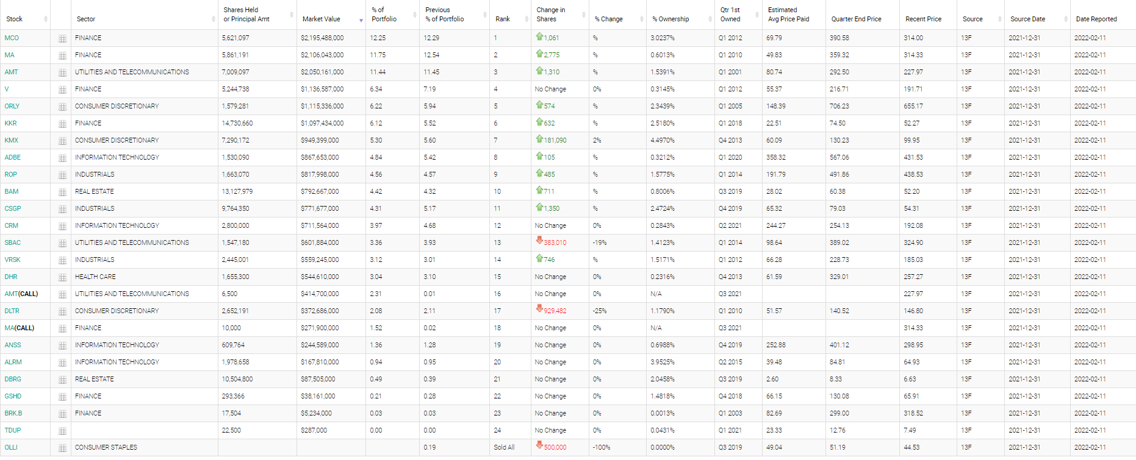Click the grid icon beside BRK.B
1136x460 pixels.
click(62, 414)
